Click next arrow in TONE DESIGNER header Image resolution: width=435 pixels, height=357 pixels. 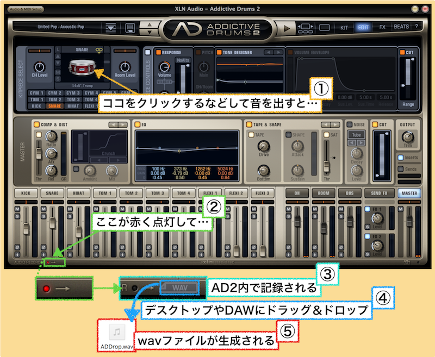pyautogui.click(x=278, y=52)
